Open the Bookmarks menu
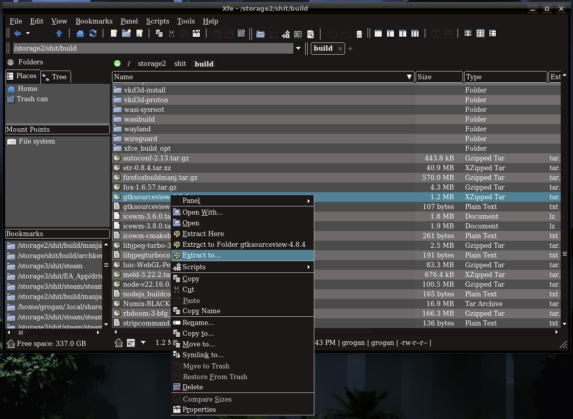The height and width of the screenshot is (419, 573). tap(94, 21)
